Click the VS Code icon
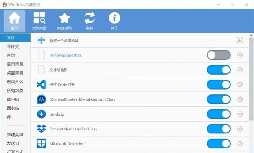This screenshot has width=254, height=153. (x=41, y=85)
